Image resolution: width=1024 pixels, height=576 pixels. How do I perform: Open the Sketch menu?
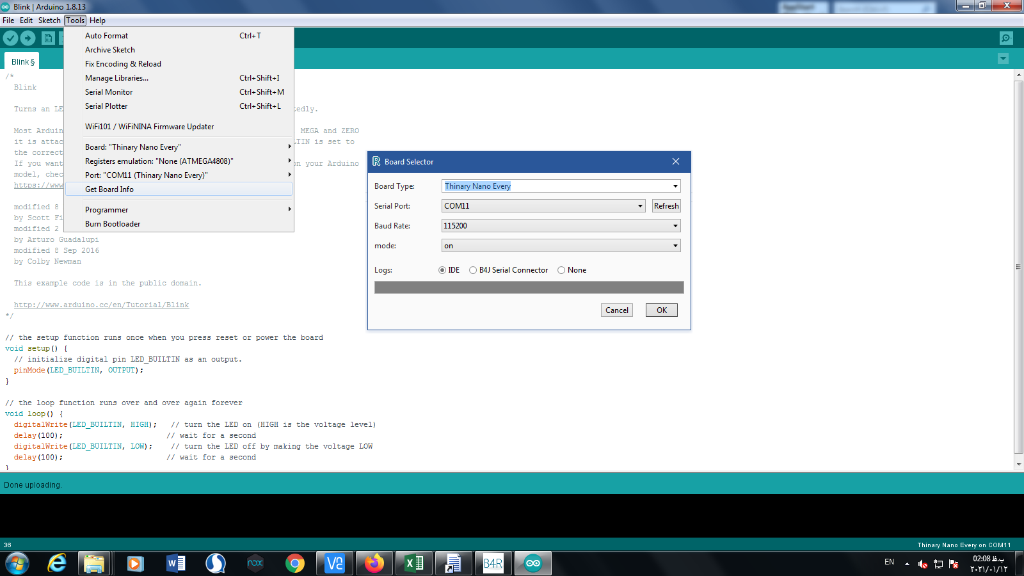tap(49, 20)
